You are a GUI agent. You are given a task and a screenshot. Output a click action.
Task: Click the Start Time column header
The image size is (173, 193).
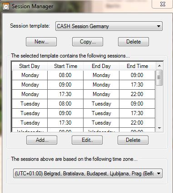65,66
